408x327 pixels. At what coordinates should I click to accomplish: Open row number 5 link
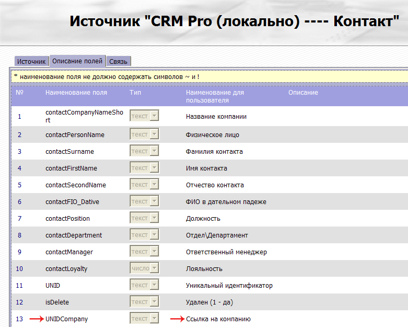(x=19, y=185)
